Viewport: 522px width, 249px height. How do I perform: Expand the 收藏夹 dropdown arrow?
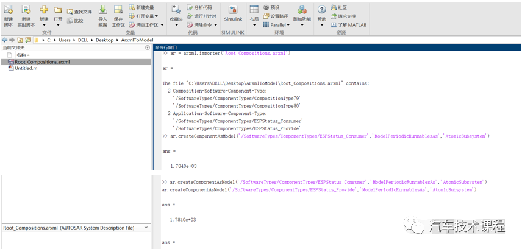[x=176, y=25]
